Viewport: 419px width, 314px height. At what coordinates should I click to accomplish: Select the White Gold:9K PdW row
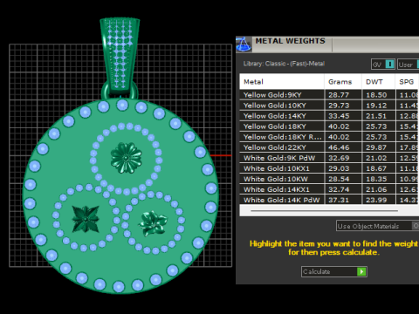point(329,158)
